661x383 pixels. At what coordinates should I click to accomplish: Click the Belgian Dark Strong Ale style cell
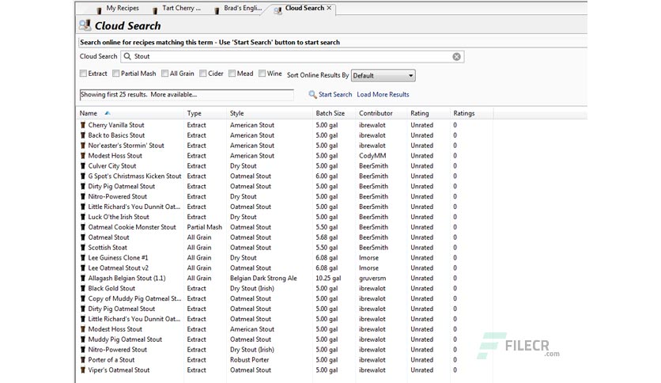click(263, 279)
